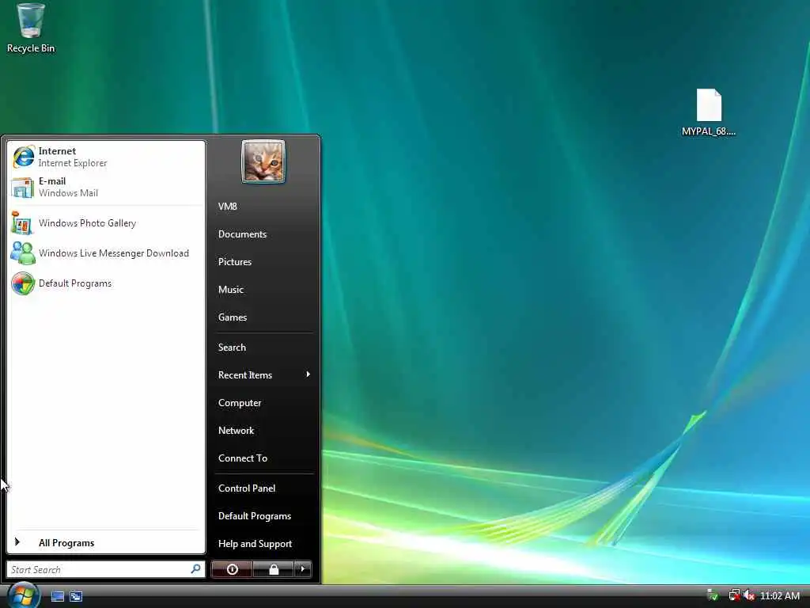810x608 pixels.
Task: Click the green-check tray icon
Action: coord(713,595)
